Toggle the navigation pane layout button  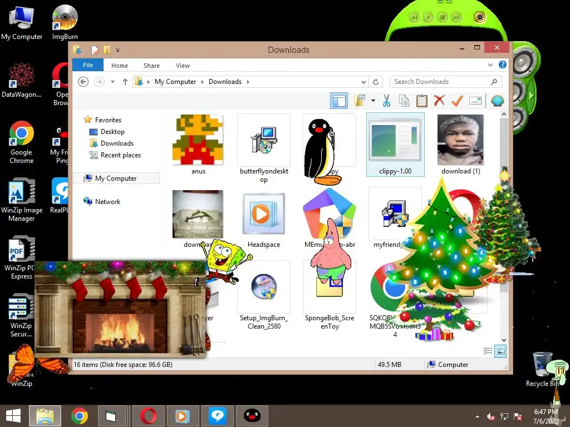[339, 101]
